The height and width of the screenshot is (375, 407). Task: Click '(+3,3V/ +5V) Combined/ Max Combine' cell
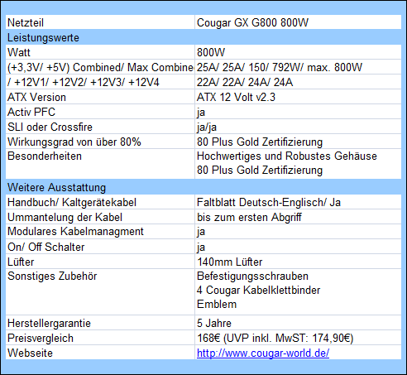click(100, 67)
